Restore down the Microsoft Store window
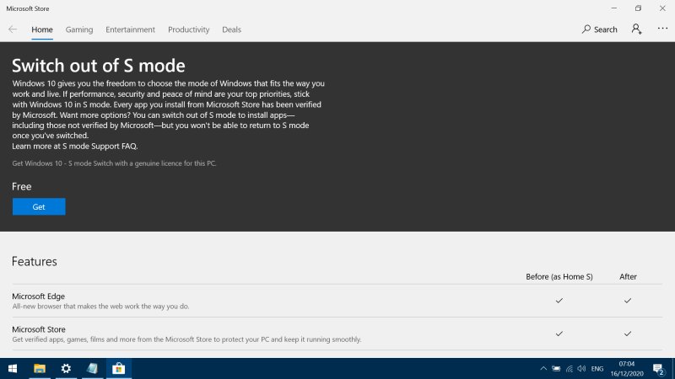The image size is (675, 379). 638,8
